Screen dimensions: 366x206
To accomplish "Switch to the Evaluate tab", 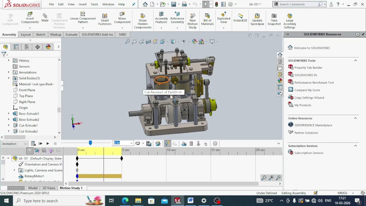I will (x=71, y=34).
